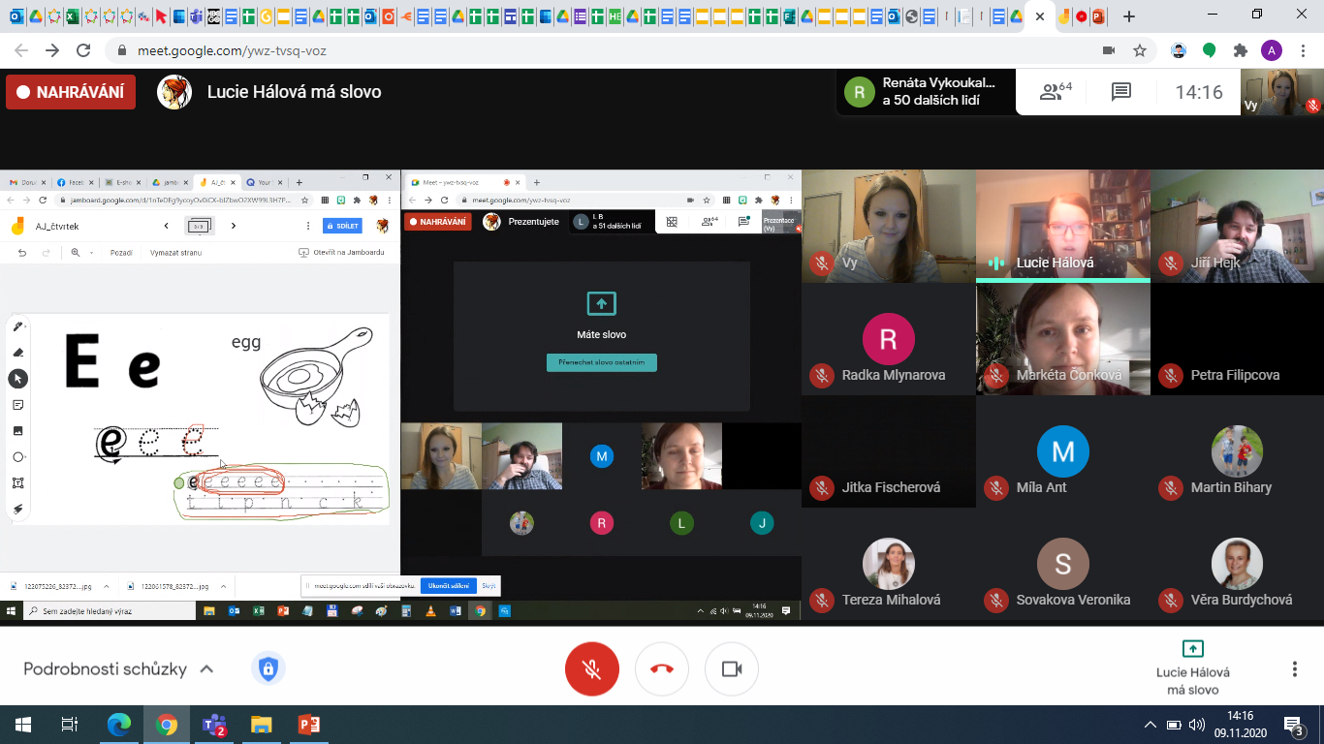Click the red hang up call button
This screenshot has width=1324, height=744.
click(x=662, y=669)
